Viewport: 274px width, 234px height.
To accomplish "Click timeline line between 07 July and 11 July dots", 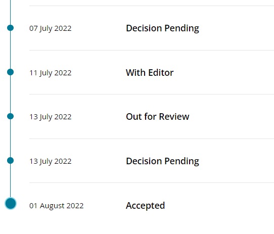I will tap(10, 50).
